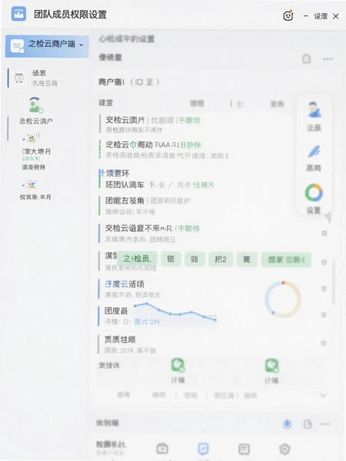Select the blue feather pen icon
The image size is (346, 461).
314,151
